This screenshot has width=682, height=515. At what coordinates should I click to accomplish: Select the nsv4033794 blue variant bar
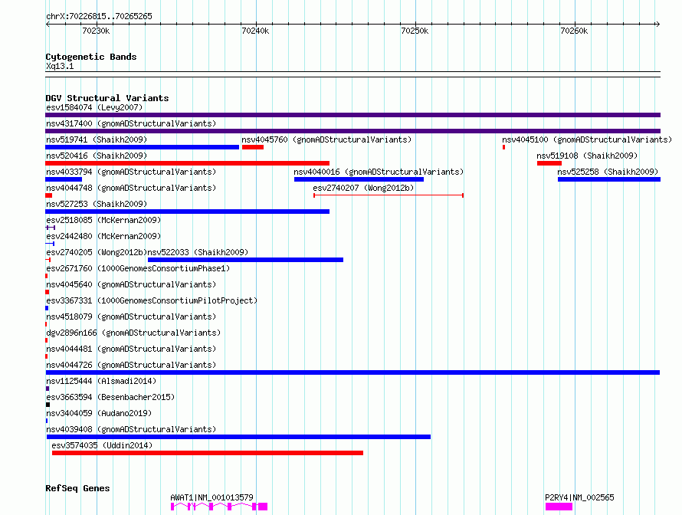(64, 179)
